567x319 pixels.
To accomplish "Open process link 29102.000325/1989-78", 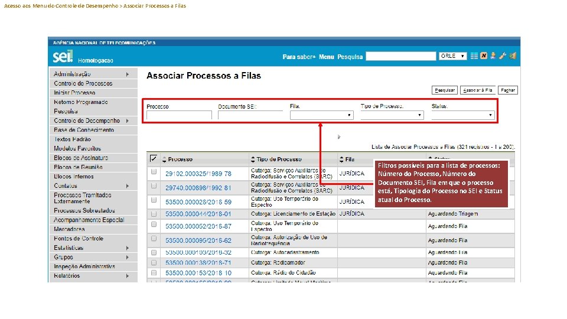I will click(198, 174).
